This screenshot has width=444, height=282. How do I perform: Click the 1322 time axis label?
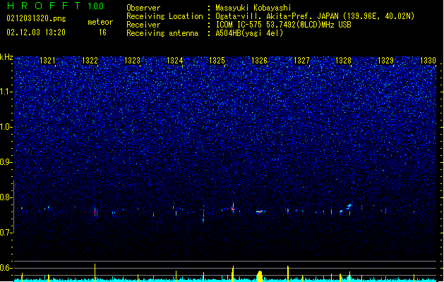pyautogui.click(x=90, y=61)
